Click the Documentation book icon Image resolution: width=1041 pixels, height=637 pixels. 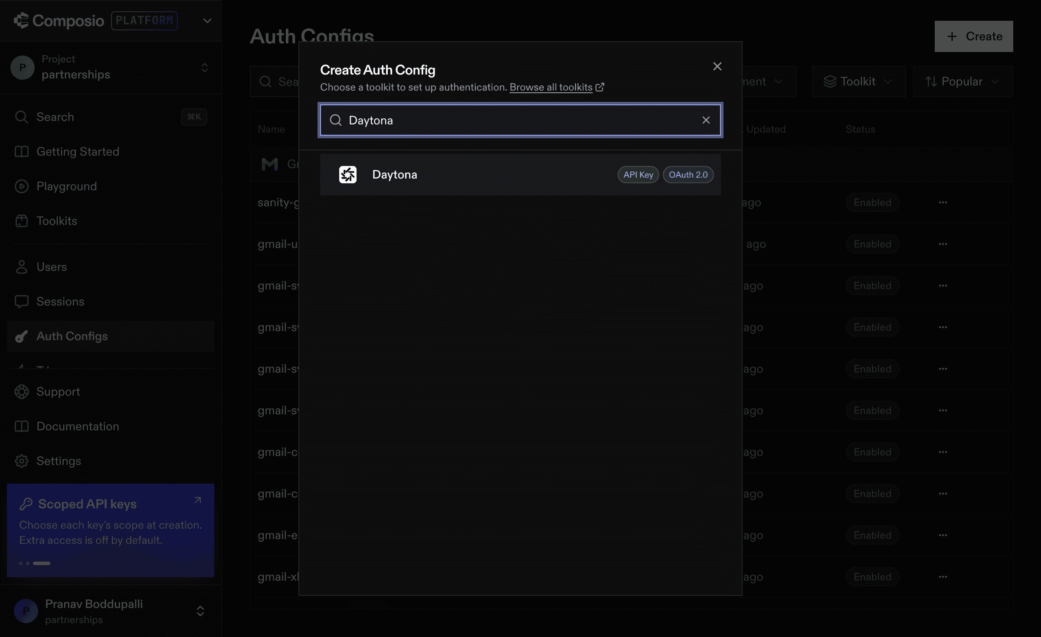[22, 426]
